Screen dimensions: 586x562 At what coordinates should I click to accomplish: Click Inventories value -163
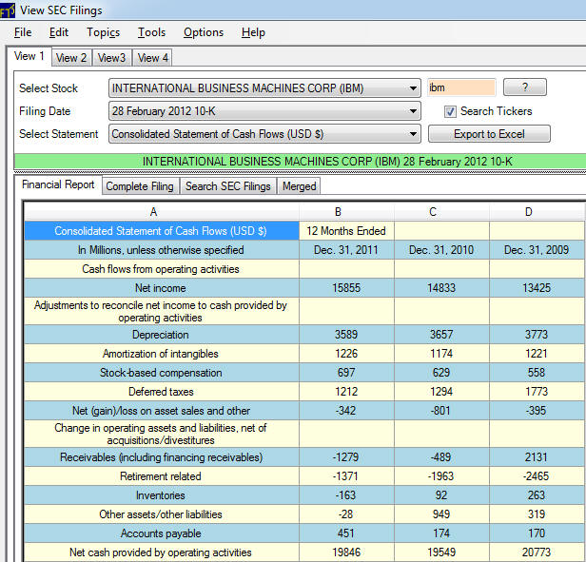346,495
